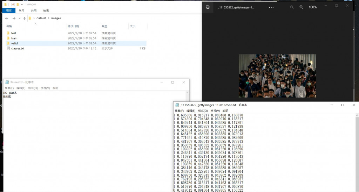Open 檢視(V) menu in classes.txt Notepad
359x192 pixels.
(x=45, y=88)
